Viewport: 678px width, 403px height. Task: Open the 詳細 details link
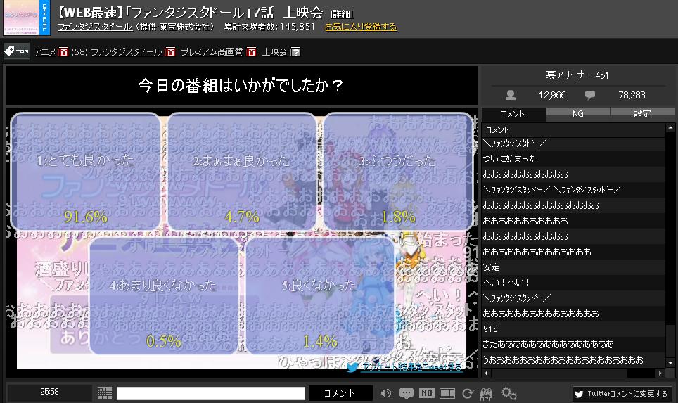coord(342,14)
